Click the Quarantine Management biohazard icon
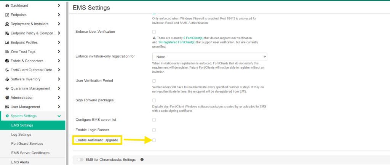 tap(7, 88)
